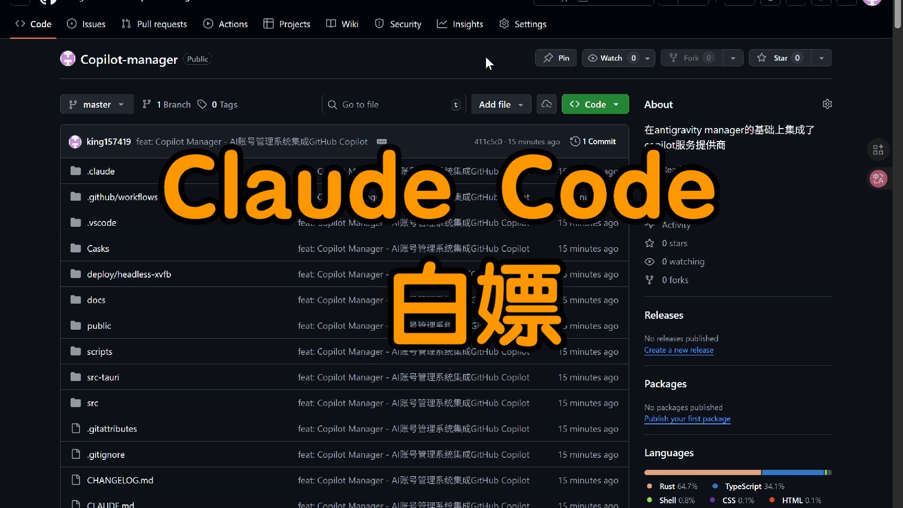Focus the Go to file search field
The height and width of the screenshot is (508, 903).
393,105
